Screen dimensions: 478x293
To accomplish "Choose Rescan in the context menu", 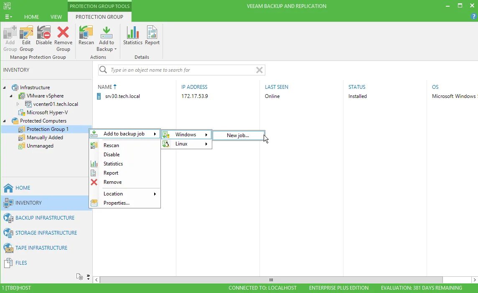I will [x=125, y=145].
